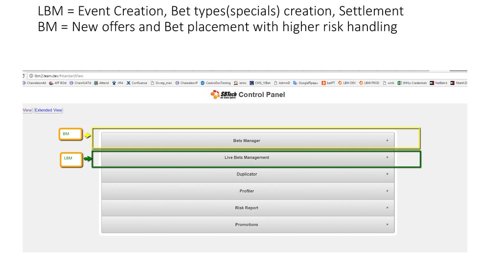This screenshot has width=501, height=280.
Task: Expand the Live Bets Management chevron
Action: (387, 158)
